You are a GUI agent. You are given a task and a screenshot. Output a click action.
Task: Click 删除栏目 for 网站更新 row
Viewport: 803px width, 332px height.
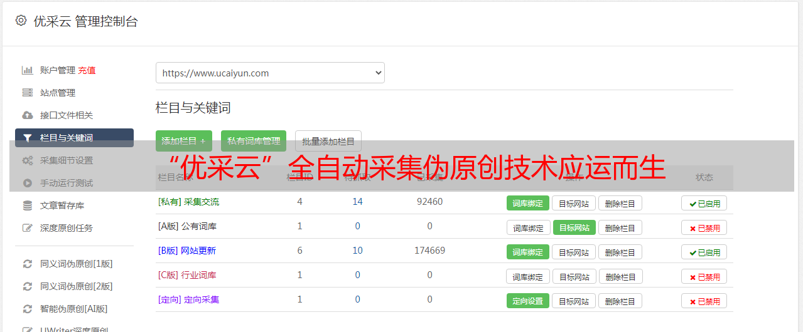point(620,252)
